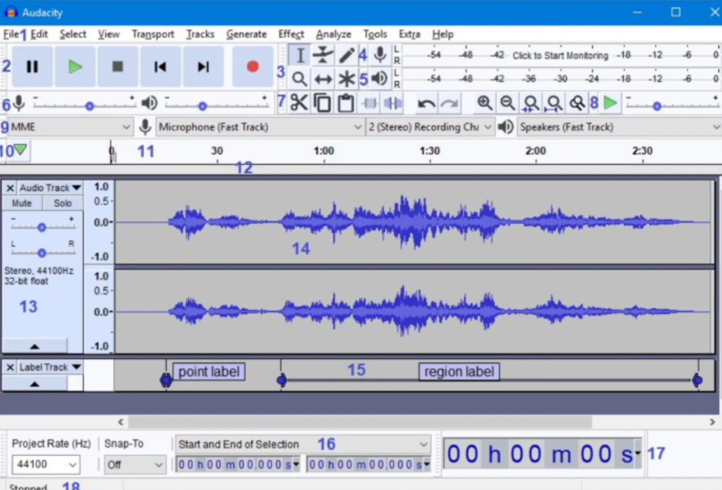
Task: Click the Audio Track gain slider
Action: tap(42, 227)
